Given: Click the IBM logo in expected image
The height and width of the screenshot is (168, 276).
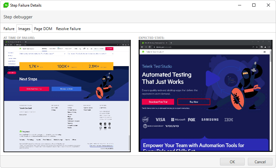Looking at the screenshot, I should click(x=229, y=120).
